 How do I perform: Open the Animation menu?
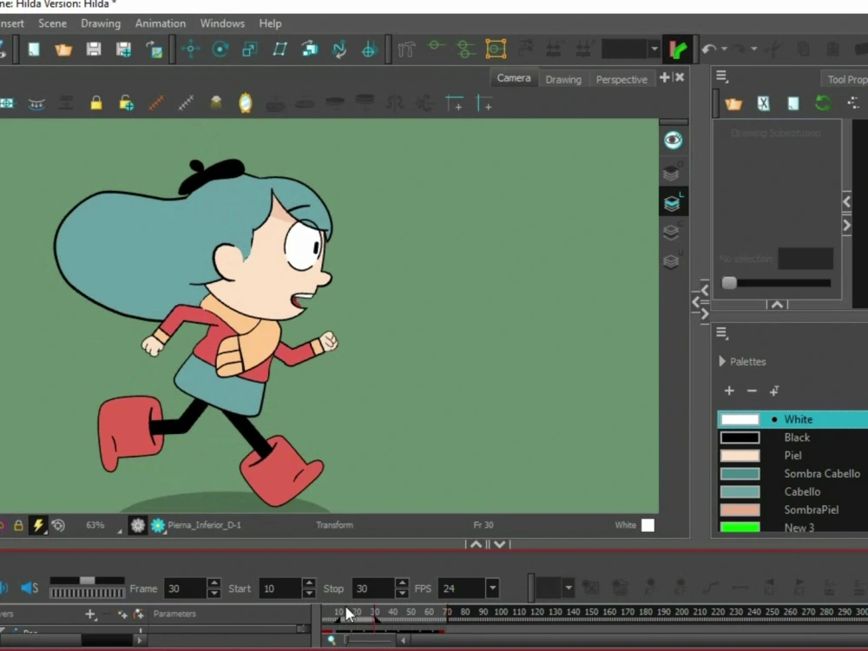pyautogui.click(x=160, y=23)
